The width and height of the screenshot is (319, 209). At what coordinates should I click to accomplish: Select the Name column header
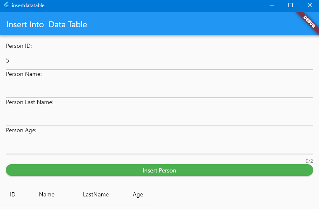46,194
